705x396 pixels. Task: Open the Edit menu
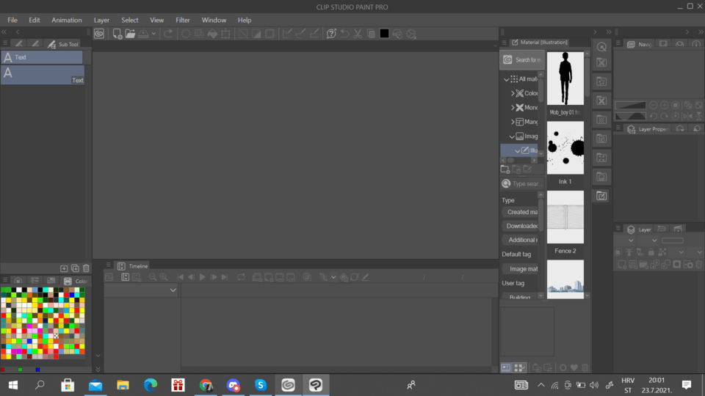coord(35,21)
